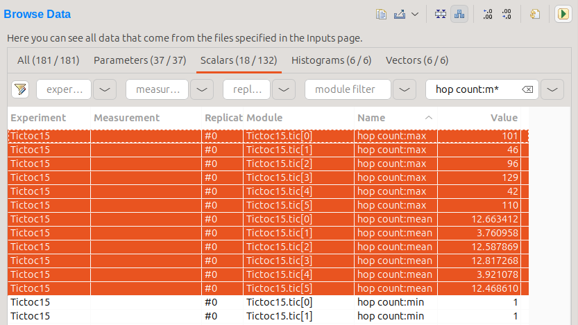Click the reload result files icon
Image resolution: width=578 pixels, height=325 pixels.
pyautogui.click(x=535, y=15)
